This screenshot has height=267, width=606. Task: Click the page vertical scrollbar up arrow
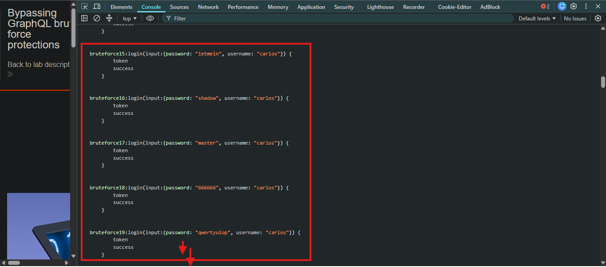73,3
